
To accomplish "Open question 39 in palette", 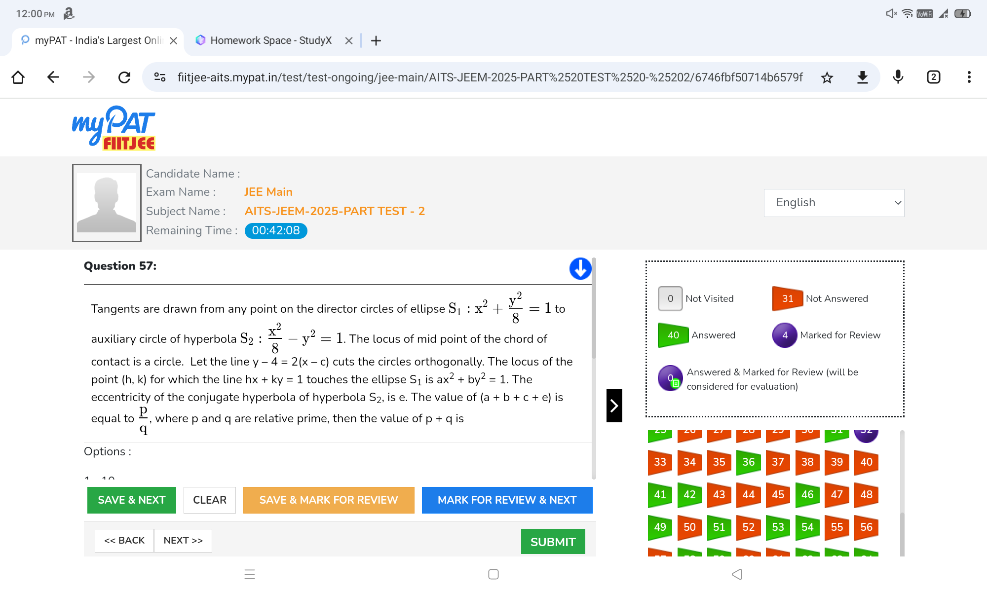I will pyautogui.click(x=837, y=462).
